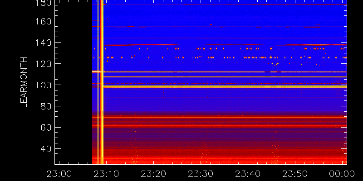
Task: Click the 100 frequency axis label
Action: tap(43, 85)
